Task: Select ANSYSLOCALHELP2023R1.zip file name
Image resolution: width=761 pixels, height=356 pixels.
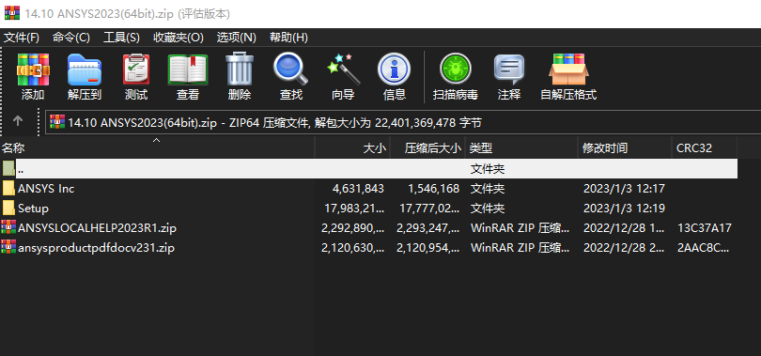Action: 97,227
